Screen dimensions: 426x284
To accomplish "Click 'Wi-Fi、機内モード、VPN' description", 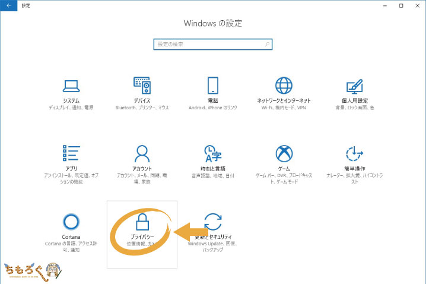I will coord(284,108).
